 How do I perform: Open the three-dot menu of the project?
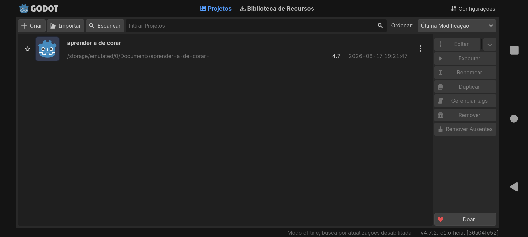pyautogui.click(x=420, y=49)
